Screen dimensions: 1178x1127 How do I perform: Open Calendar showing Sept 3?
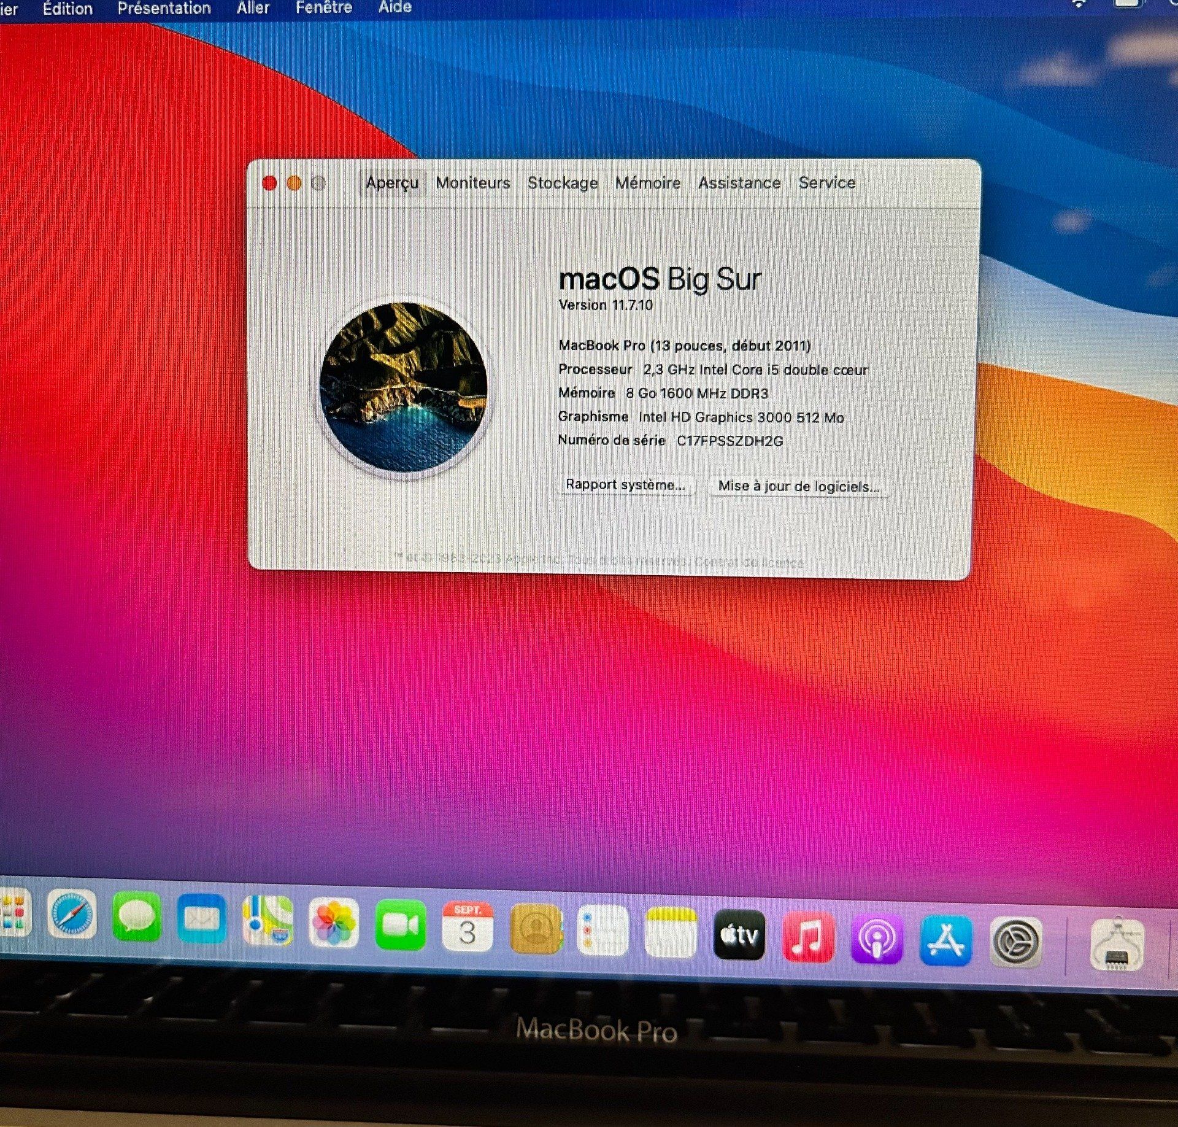pos(468,927)
